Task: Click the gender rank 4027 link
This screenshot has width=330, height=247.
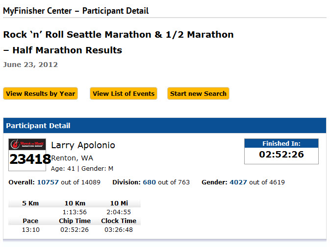Action: pyautogui.click(x=238, y=182)
